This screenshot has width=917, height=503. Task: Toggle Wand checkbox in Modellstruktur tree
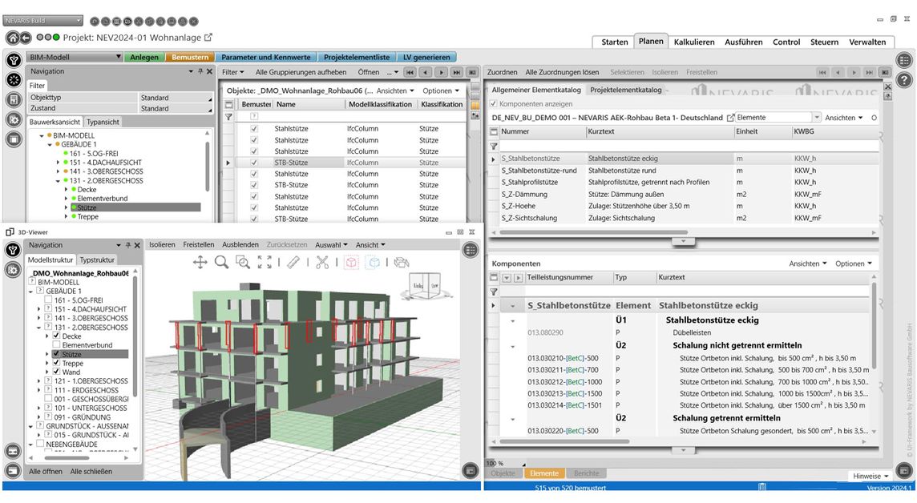pyautogui.click(x=56, y=372)
